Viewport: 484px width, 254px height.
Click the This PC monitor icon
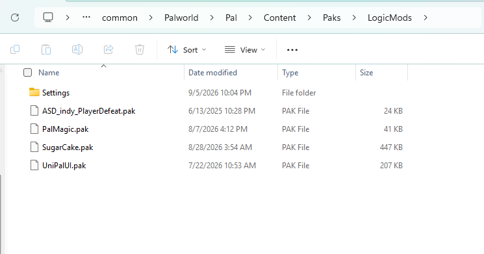[x=48, y=18]
